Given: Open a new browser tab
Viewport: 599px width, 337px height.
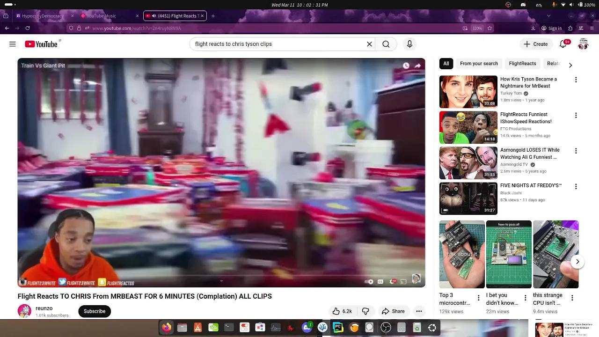Looking at the screenshot, I should (213, 16).
